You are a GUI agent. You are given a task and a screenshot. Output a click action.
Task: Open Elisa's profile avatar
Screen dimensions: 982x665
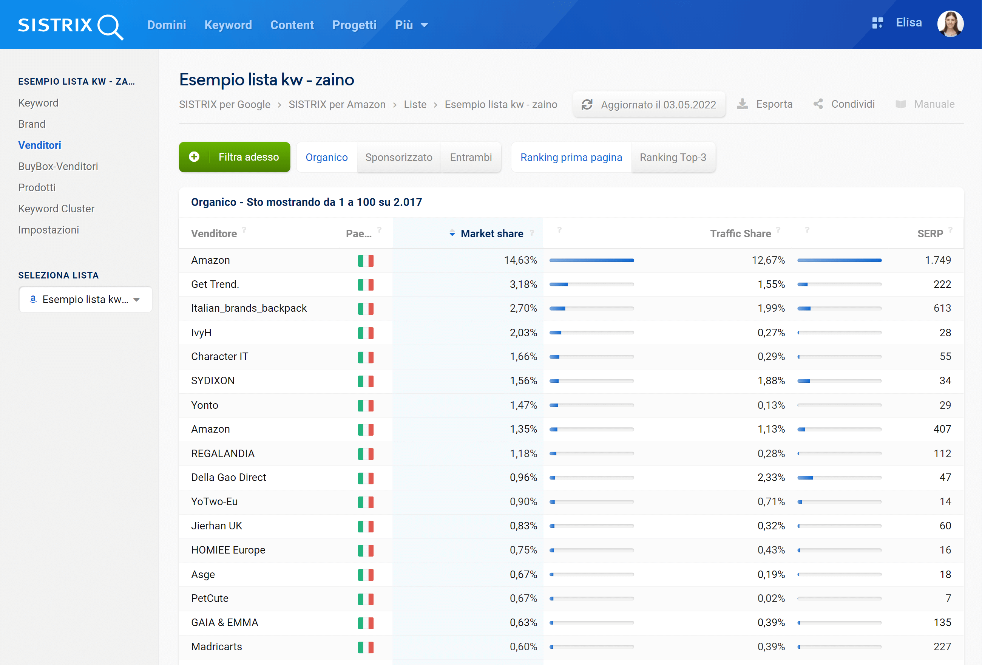pyautogui.click(x=950, y=24)
